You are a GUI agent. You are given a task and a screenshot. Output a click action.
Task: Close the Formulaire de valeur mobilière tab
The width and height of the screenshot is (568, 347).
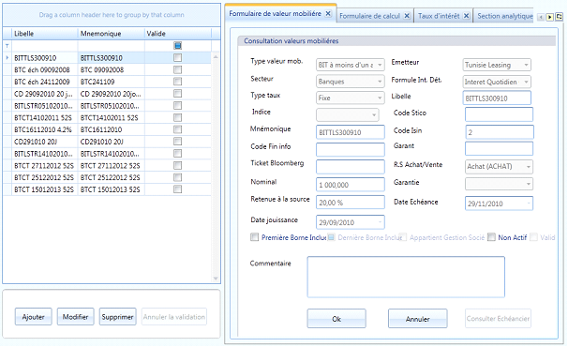click(x=328, y=14)
